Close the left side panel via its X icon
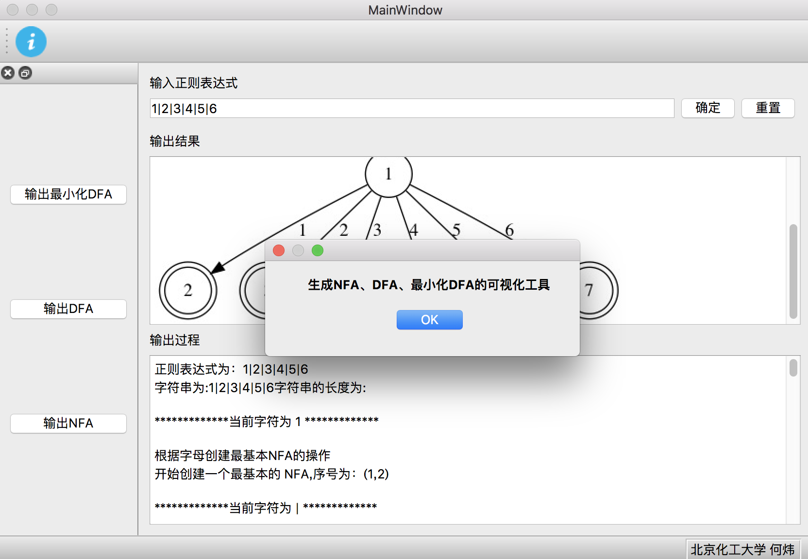808x559 pixels. click(x=7, y=73)
